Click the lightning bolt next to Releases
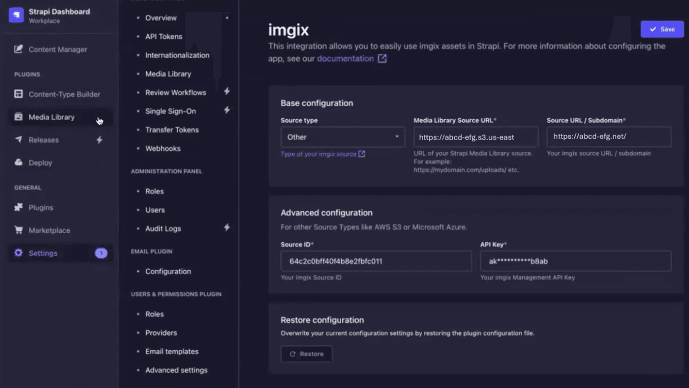Image resolution: width=689 pixels, height=388 pixels. pyautogui.click(x=99, y=140)
